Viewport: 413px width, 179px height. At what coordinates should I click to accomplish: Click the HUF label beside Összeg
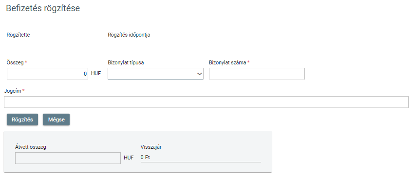coord(96,74)
